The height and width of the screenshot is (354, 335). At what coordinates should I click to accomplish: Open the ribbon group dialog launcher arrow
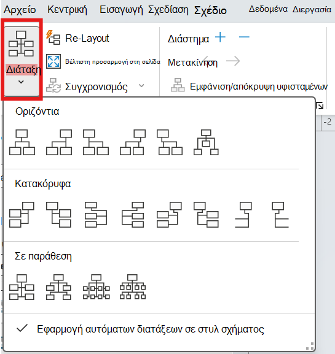(x=320, y=106)
